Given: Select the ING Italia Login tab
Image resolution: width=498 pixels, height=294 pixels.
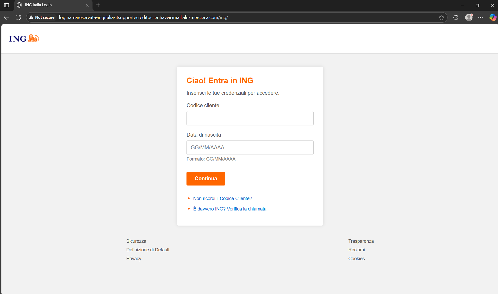Looking at the screenshot, I should click(53, 5).
